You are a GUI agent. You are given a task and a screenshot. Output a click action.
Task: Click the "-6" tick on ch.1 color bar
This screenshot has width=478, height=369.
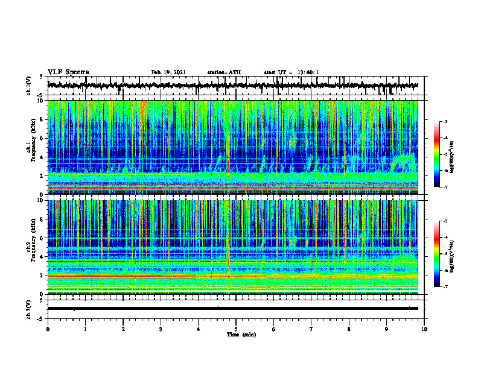(x=445, y=171)
